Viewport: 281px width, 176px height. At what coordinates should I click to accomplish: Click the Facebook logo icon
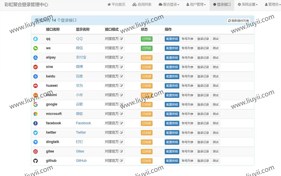click(x=35, y=123)
